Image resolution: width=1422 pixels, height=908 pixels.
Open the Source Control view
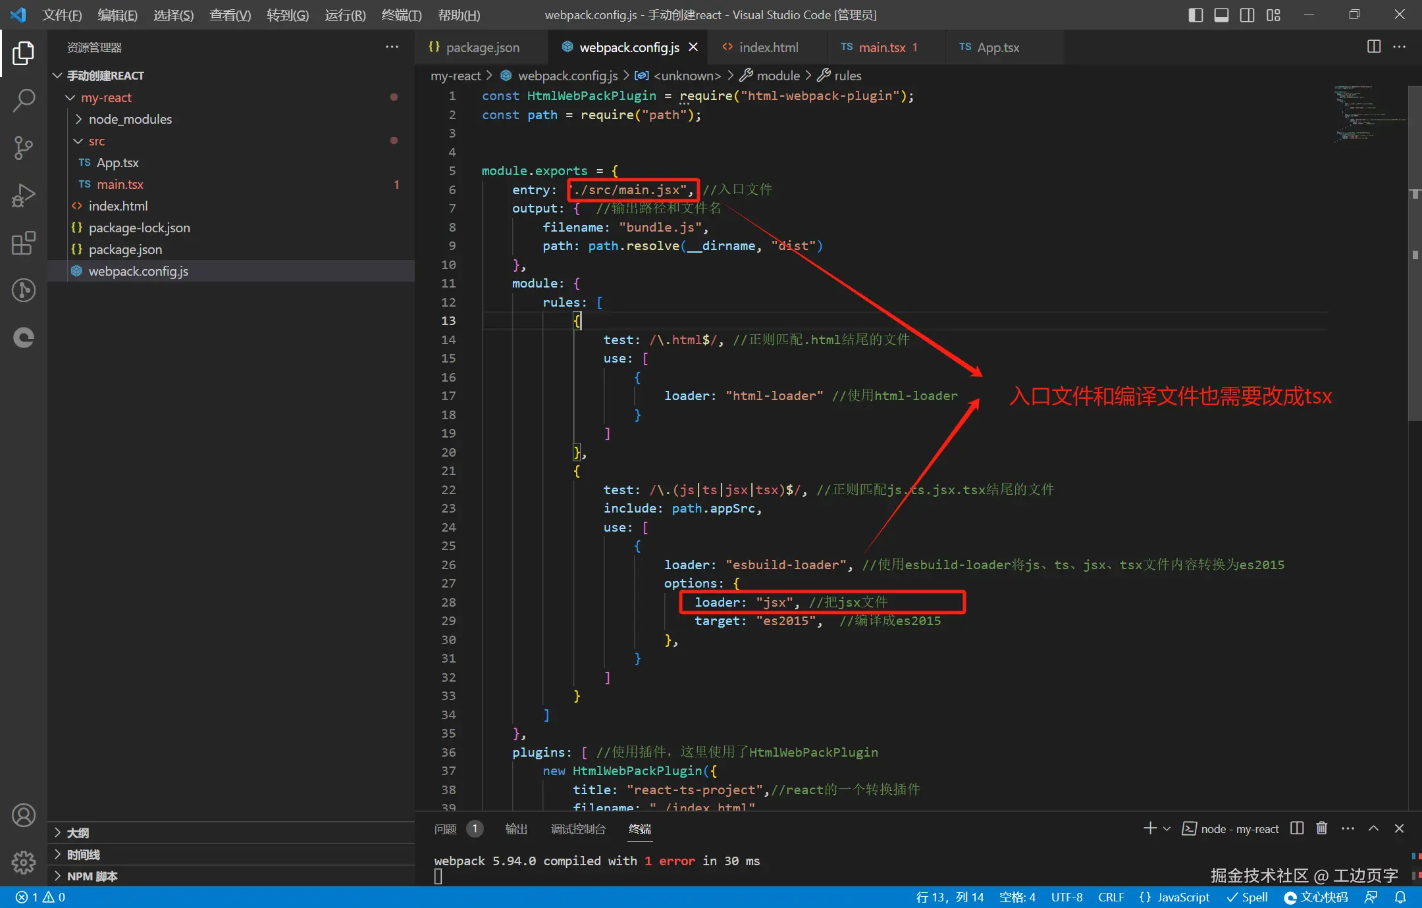[24, 147]
